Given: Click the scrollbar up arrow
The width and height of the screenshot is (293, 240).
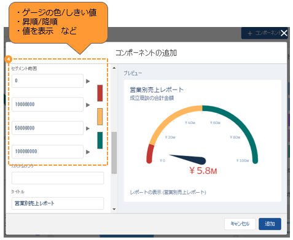Looking at the screenshot, I should coord(114,68).
